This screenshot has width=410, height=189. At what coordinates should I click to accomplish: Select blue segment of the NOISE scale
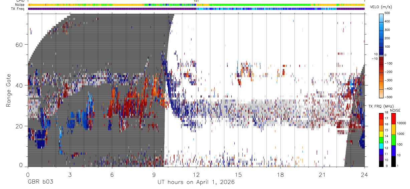(394, 150)
